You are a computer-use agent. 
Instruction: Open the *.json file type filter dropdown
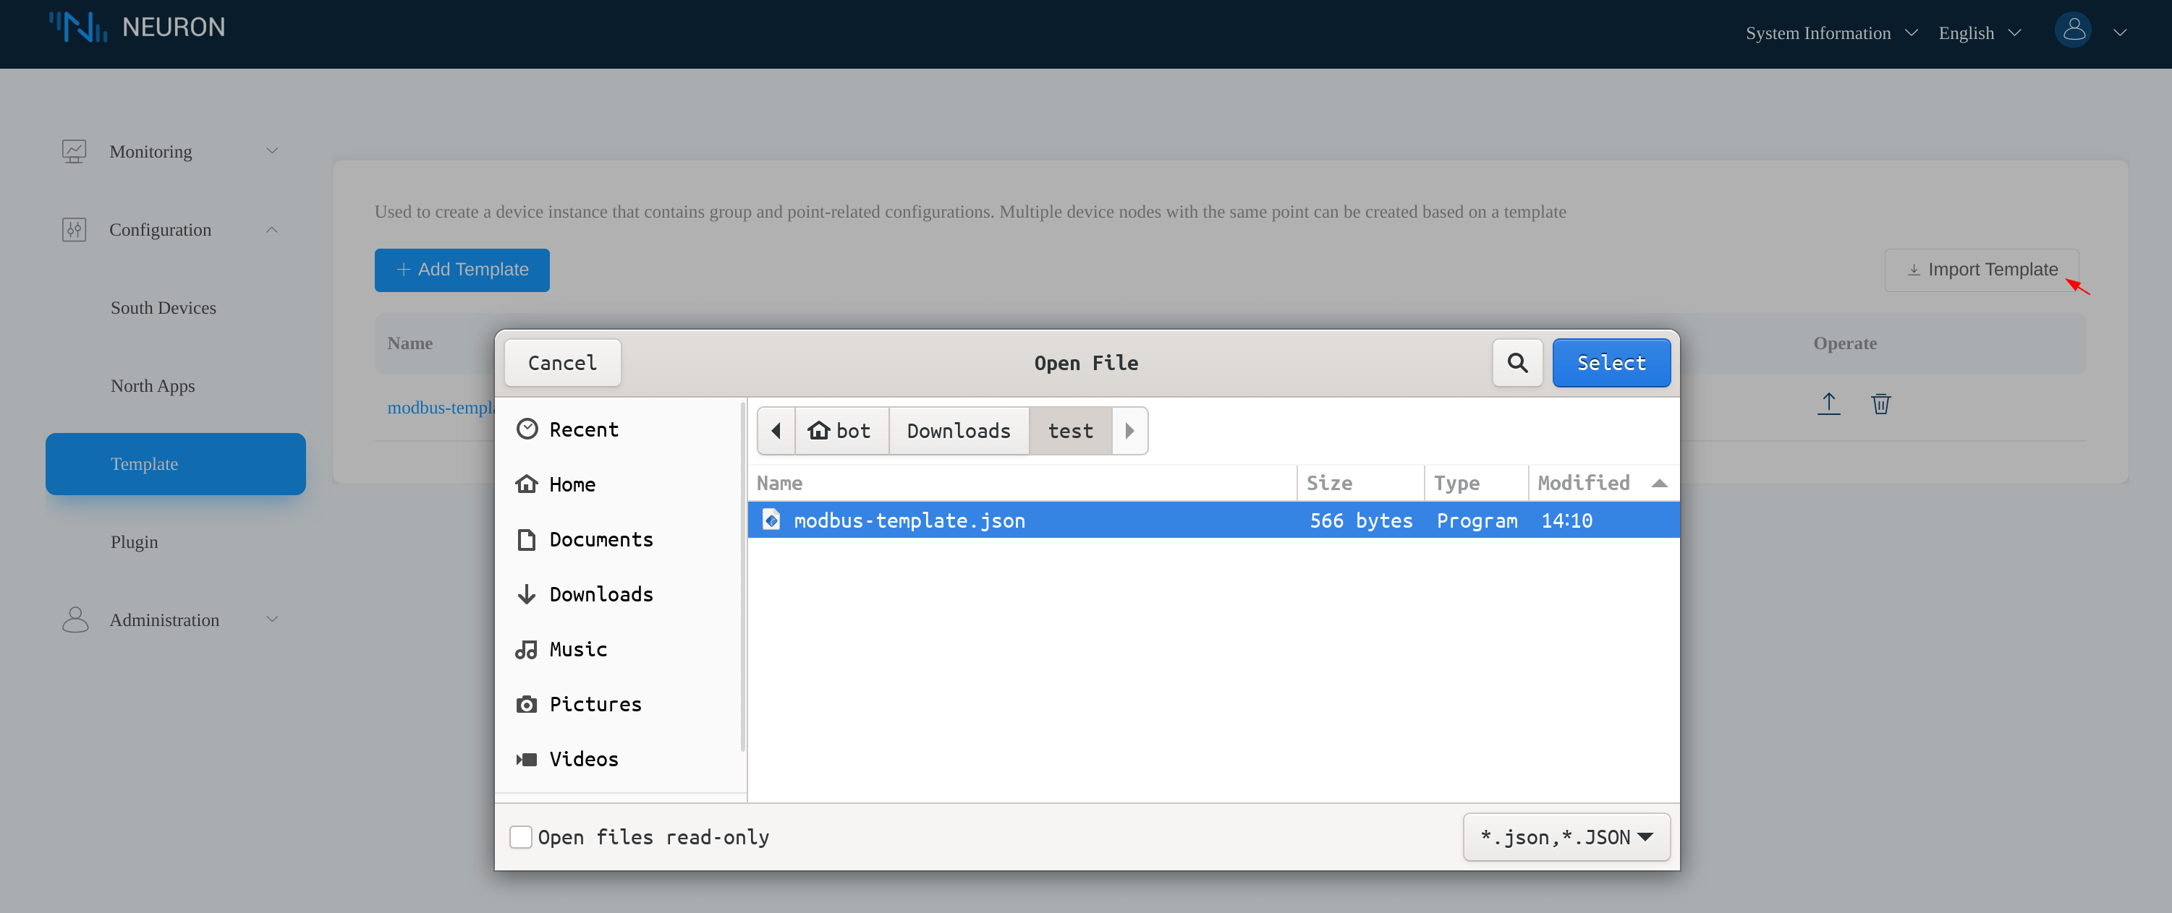pyautogui.click(x=1566, y=837)
